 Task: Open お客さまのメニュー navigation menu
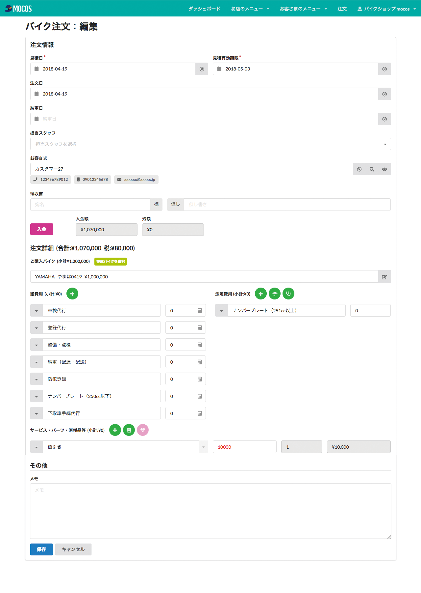pos(303,9)
